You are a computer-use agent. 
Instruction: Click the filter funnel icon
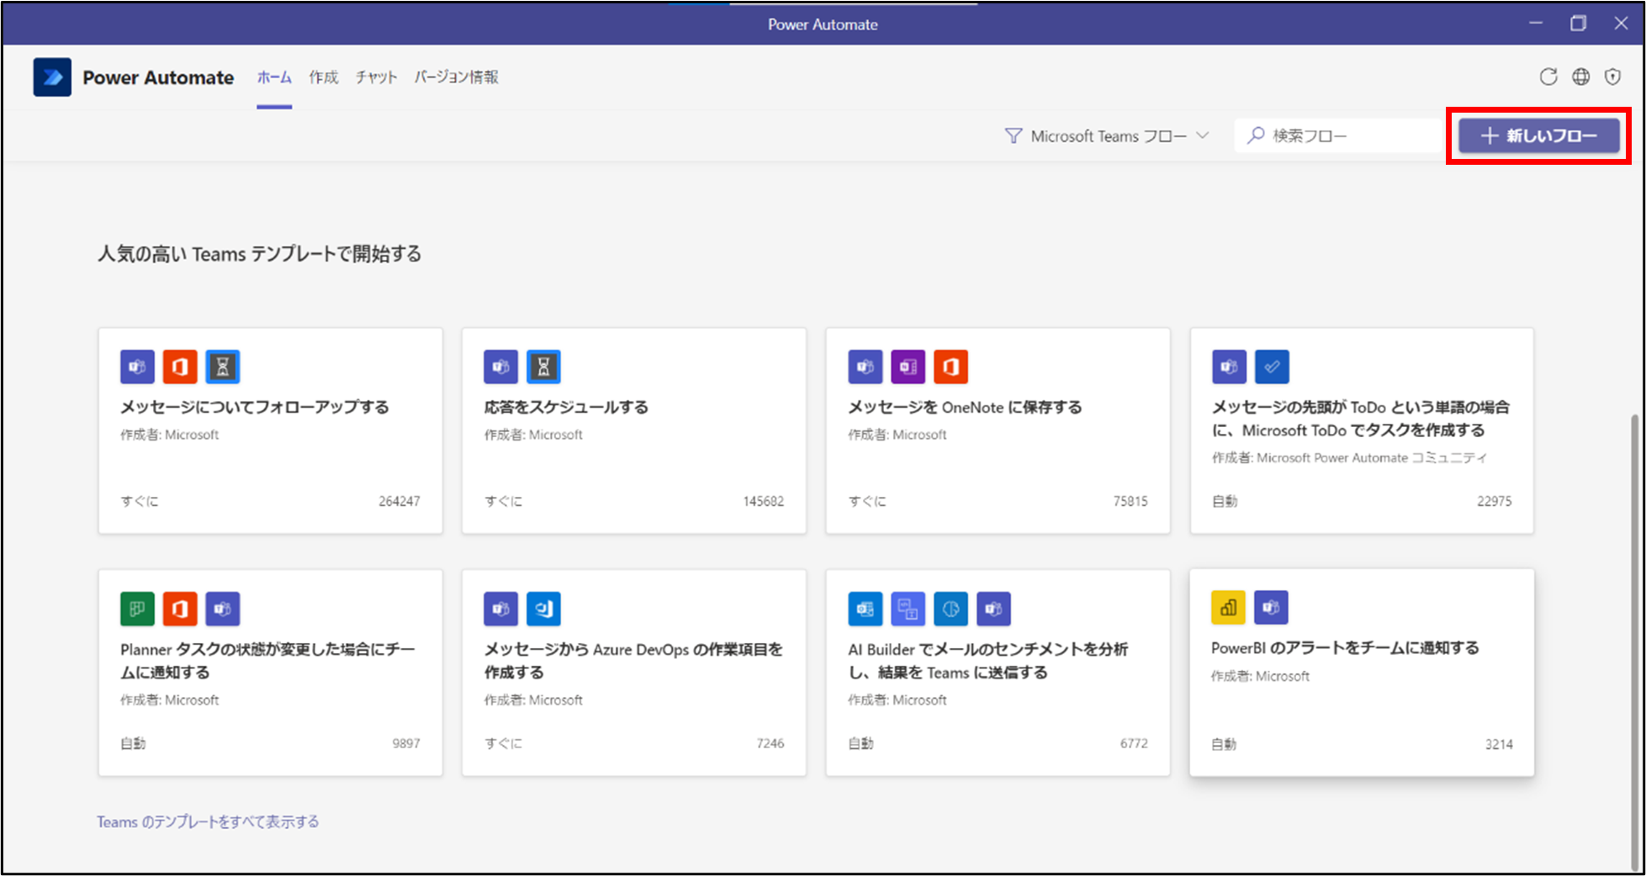click(x=1014, y=135)
